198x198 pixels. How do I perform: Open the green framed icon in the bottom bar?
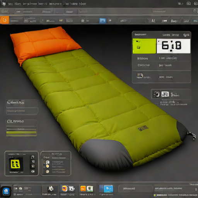tap(90, 189)
